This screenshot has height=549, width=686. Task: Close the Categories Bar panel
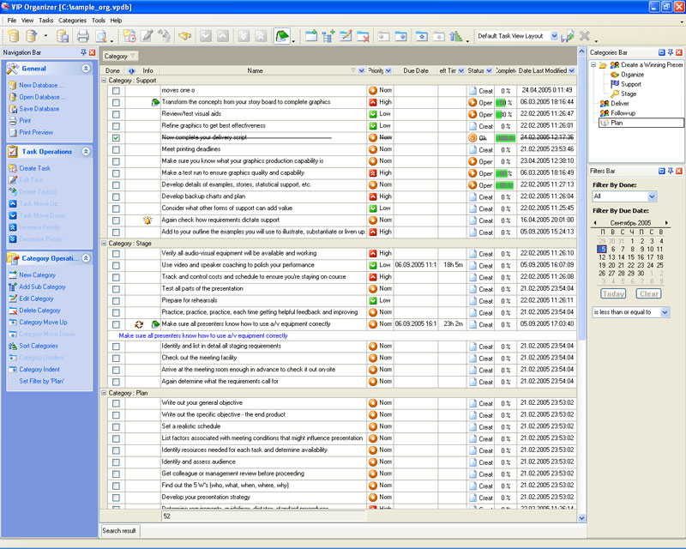tap(678, 52)
